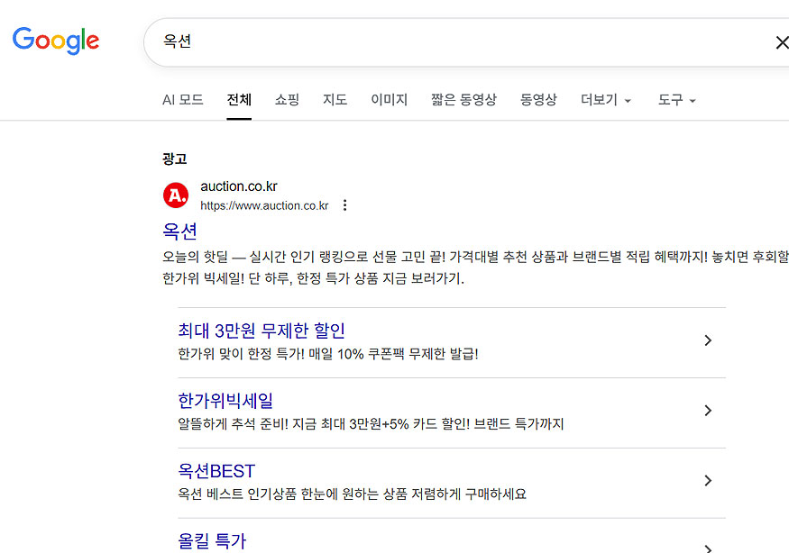This screenshot has width=789, height=553.
Task: Click arrow next to 최대 3만원 무제한 할인
Action: 708,340
